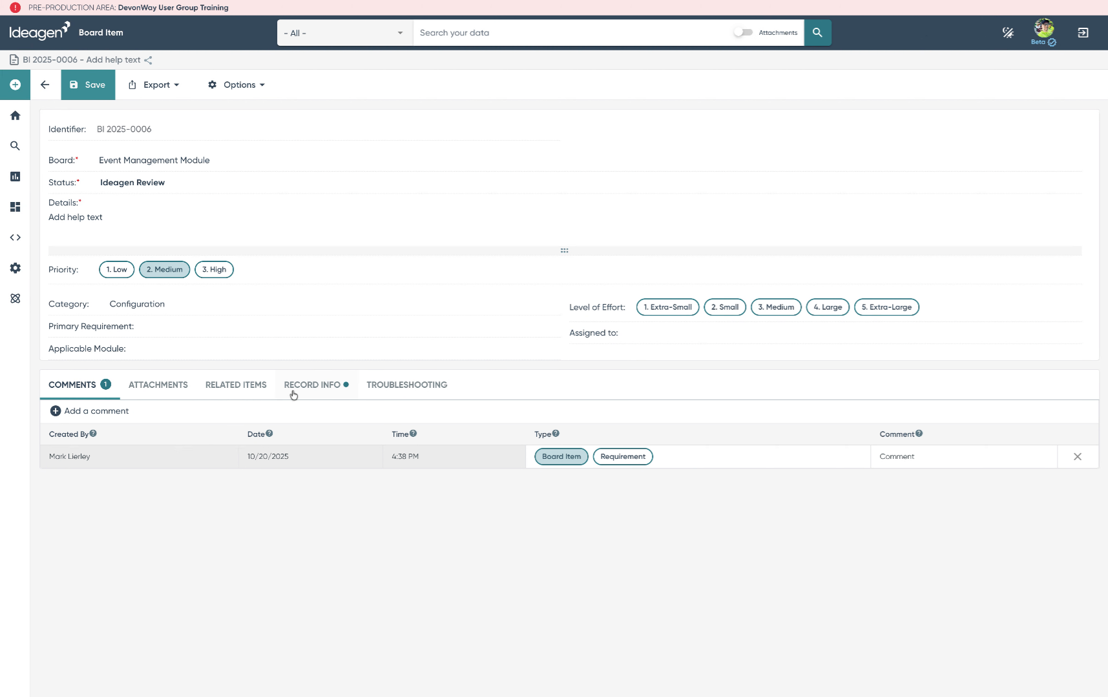Show help for Comment column

tap(919, 434)
